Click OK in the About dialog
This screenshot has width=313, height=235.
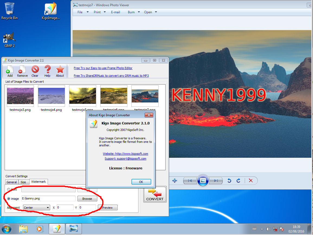[x=141, y=182]
